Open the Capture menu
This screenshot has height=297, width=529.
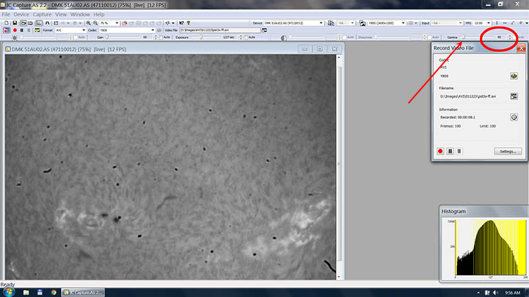pos(42,14)
